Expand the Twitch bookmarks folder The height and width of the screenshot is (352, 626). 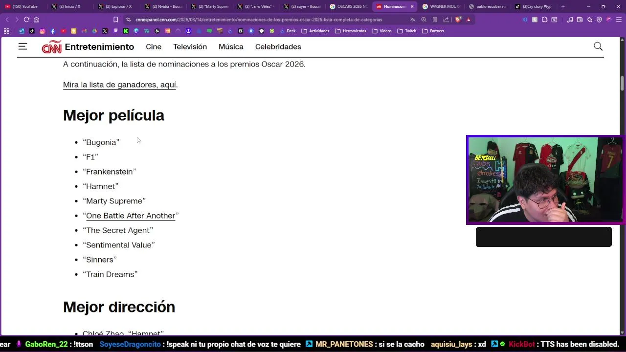(407, 31)
